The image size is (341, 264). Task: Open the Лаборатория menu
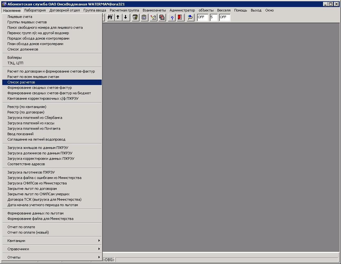(35, 10)
